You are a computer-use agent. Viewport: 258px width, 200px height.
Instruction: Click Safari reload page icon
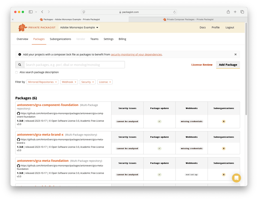tap(174, 12)
